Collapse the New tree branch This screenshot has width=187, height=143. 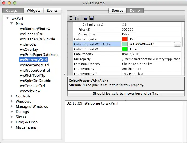[x=12, y=23]
